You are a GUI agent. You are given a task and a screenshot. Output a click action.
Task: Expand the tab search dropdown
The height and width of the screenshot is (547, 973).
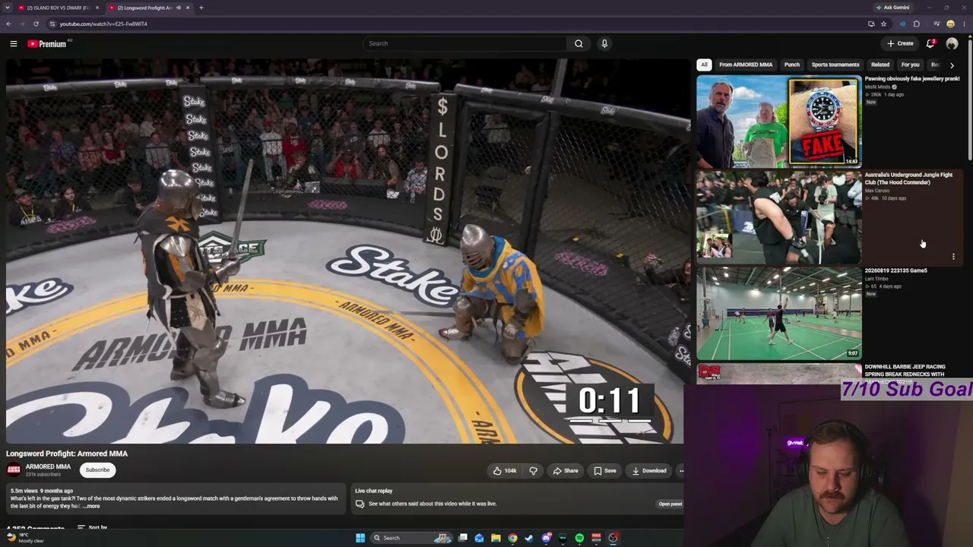tap(7, 8)
